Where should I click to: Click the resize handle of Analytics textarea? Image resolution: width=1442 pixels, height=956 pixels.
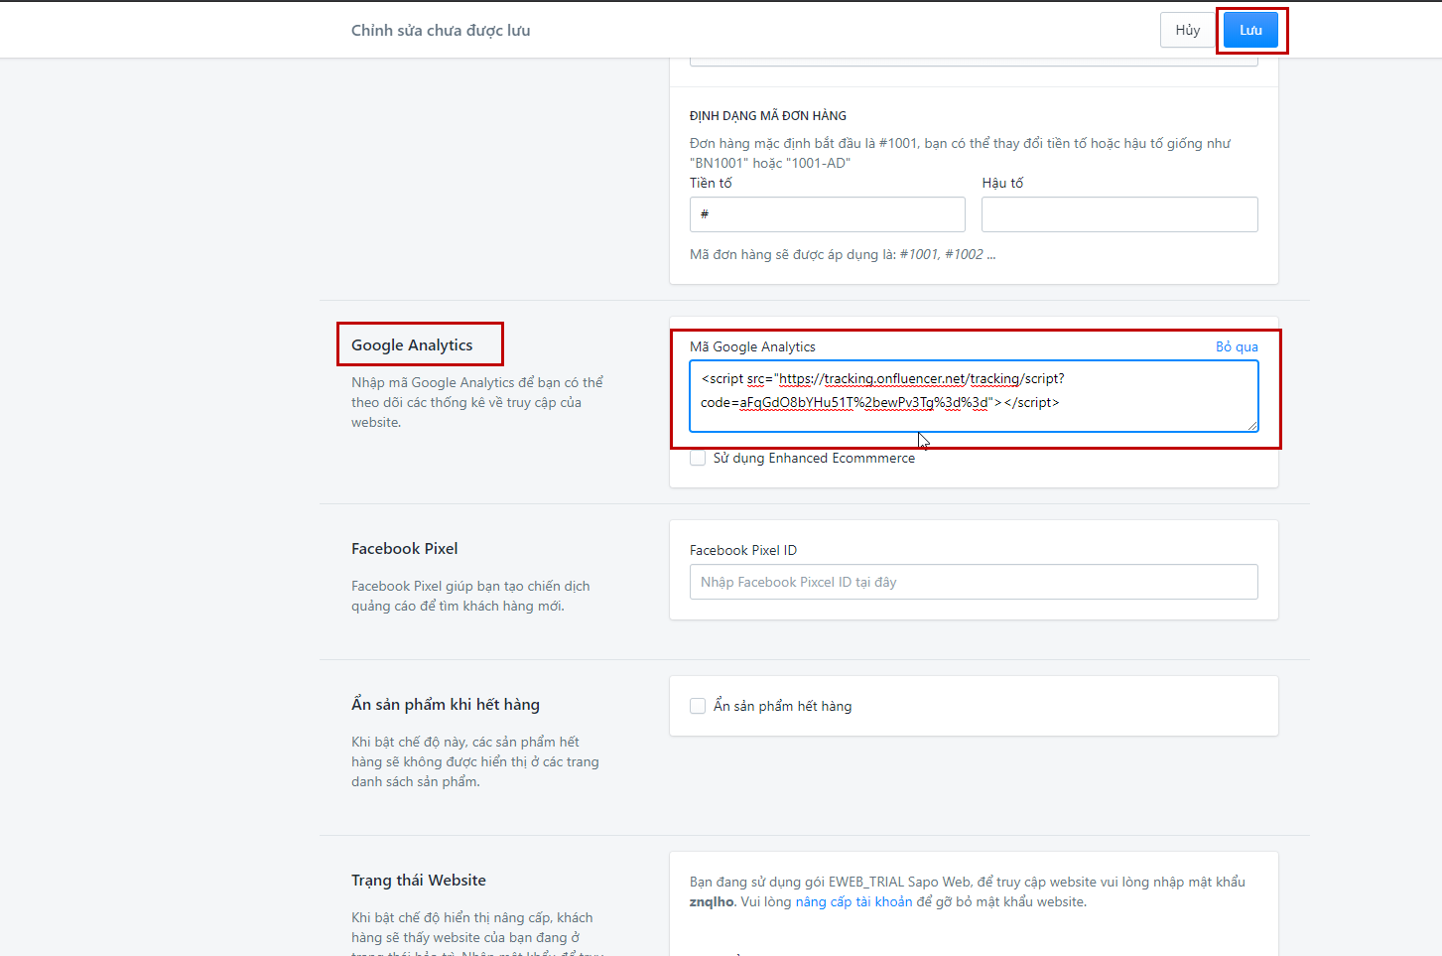pyautogui.click(x=1252, y=426)
